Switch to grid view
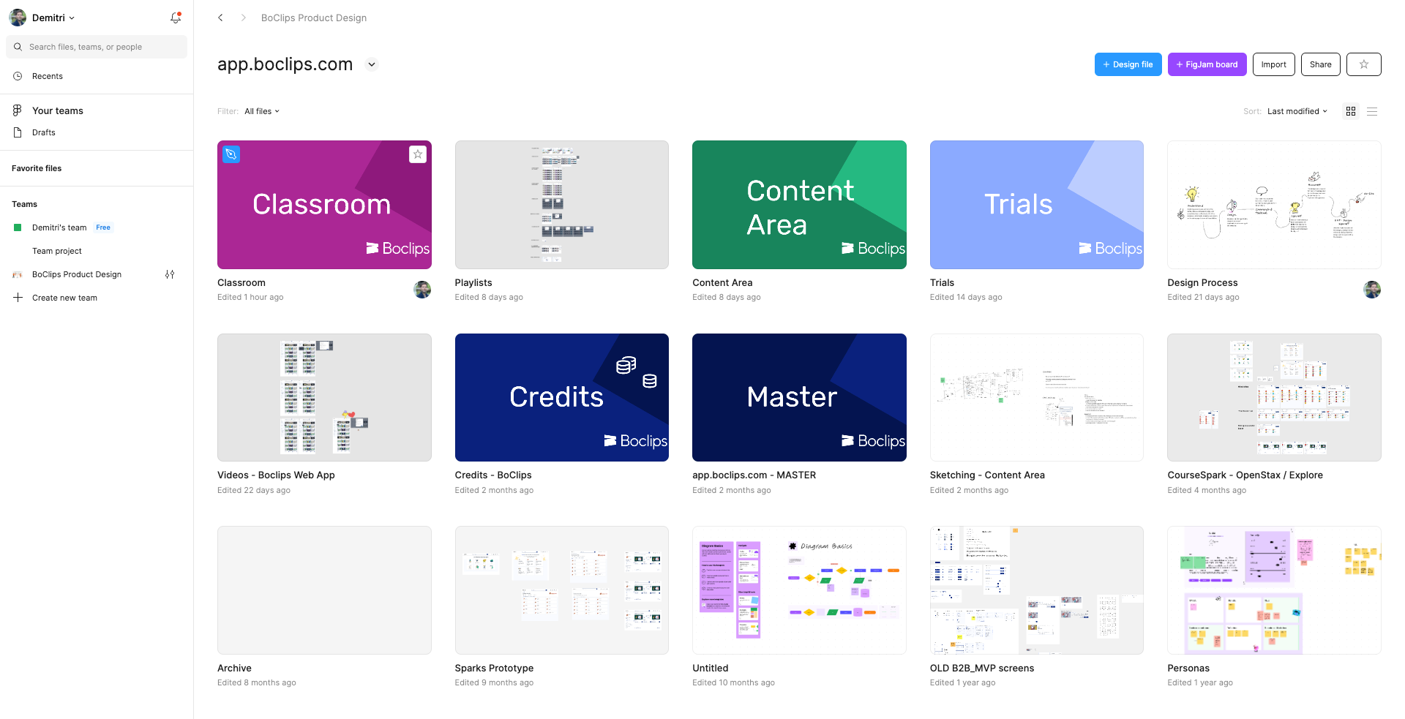This screenshot has width=1405, height=719. coord(1351,111)
